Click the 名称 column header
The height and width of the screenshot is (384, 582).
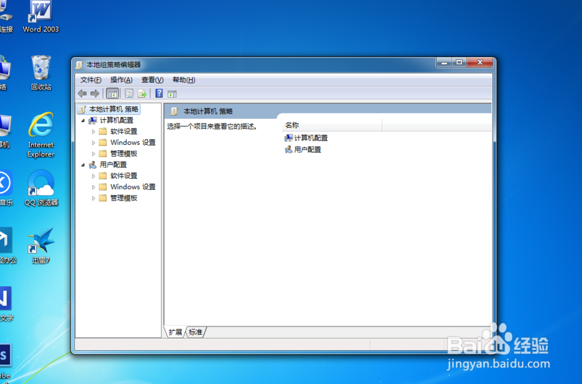pyautogui.click(x=332, y=126)
